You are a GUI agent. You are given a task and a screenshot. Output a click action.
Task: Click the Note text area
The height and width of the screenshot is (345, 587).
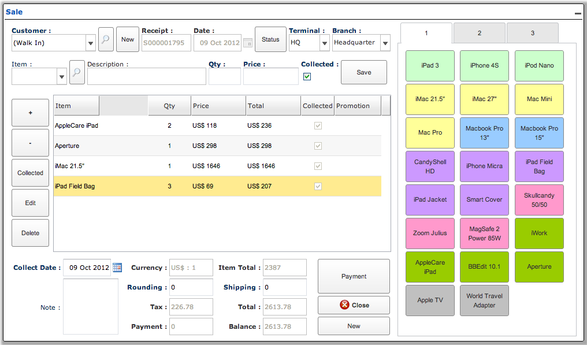tap(91, 306)
